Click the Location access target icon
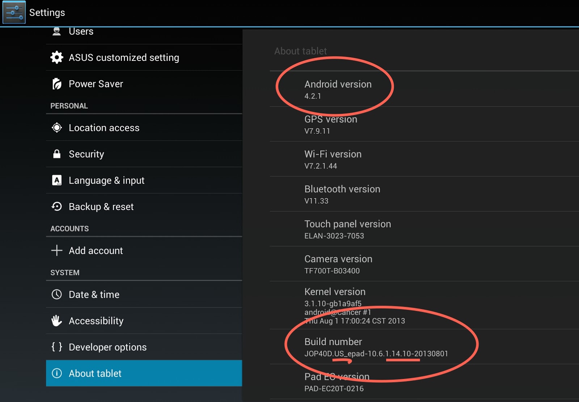The width and height of the screenshot is (579, 402). tap(57, 127)
